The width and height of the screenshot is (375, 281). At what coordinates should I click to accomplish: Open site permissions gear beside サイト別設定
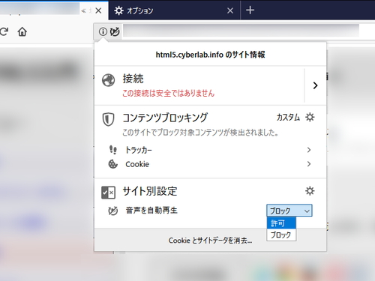310,191
